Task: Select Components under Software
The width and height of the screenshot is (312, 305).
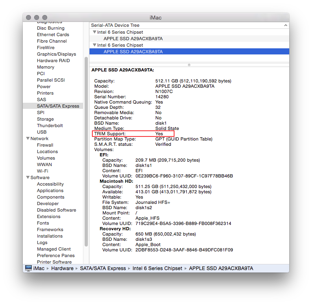Action: [50, 197]
